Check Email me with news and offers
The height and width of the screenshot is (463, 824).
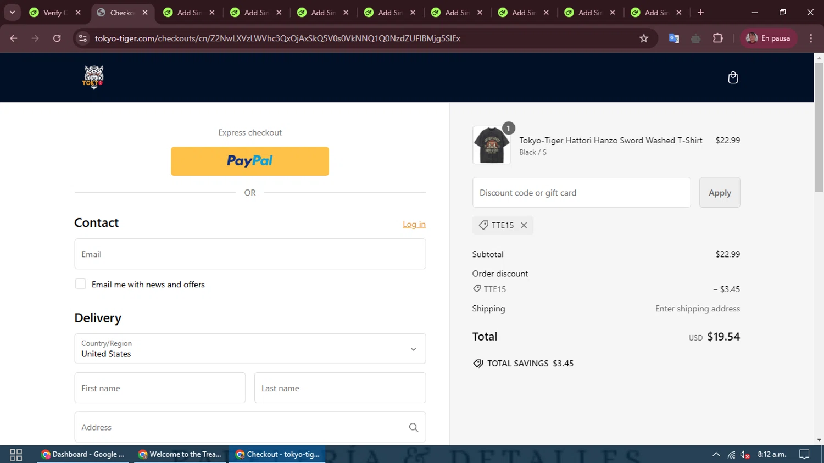coord(80,284)
